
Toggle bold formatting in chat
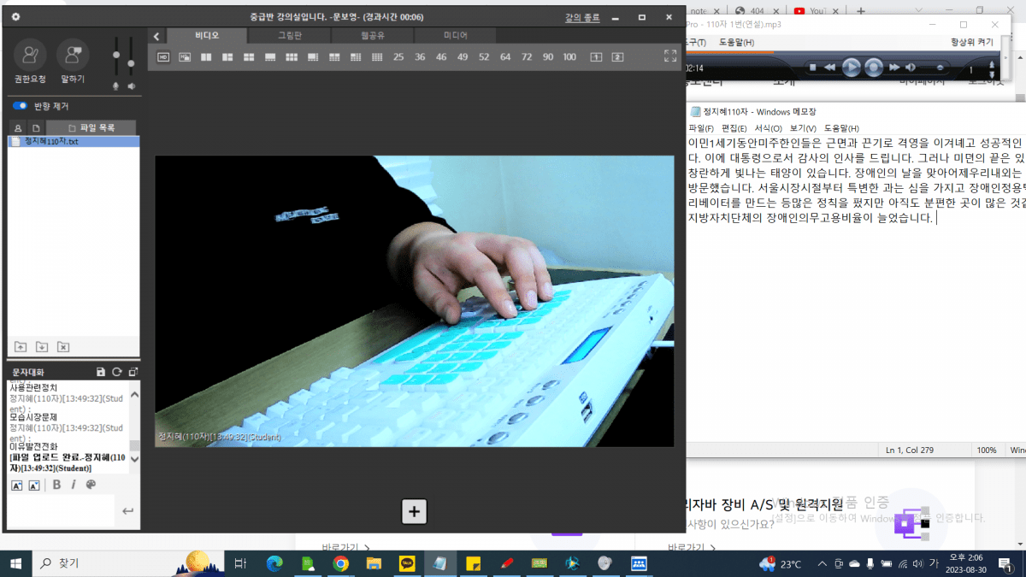pos(56,485)
